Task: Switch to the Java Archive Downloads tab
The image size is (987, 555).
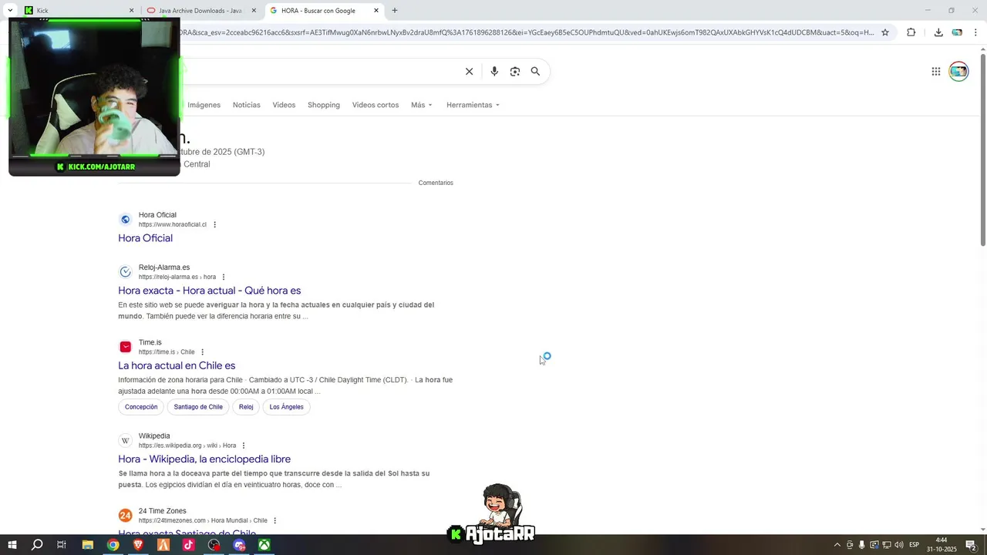Action: [x=202, y=11]
